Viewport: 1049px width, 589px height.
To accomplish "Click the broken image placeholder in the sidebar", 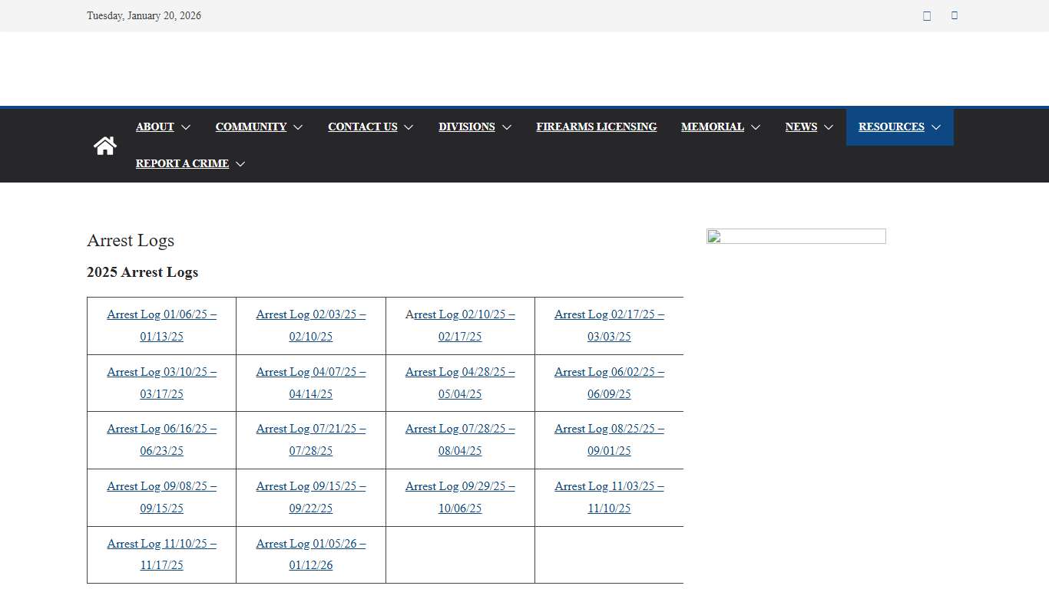I will [x=796, y=236].
